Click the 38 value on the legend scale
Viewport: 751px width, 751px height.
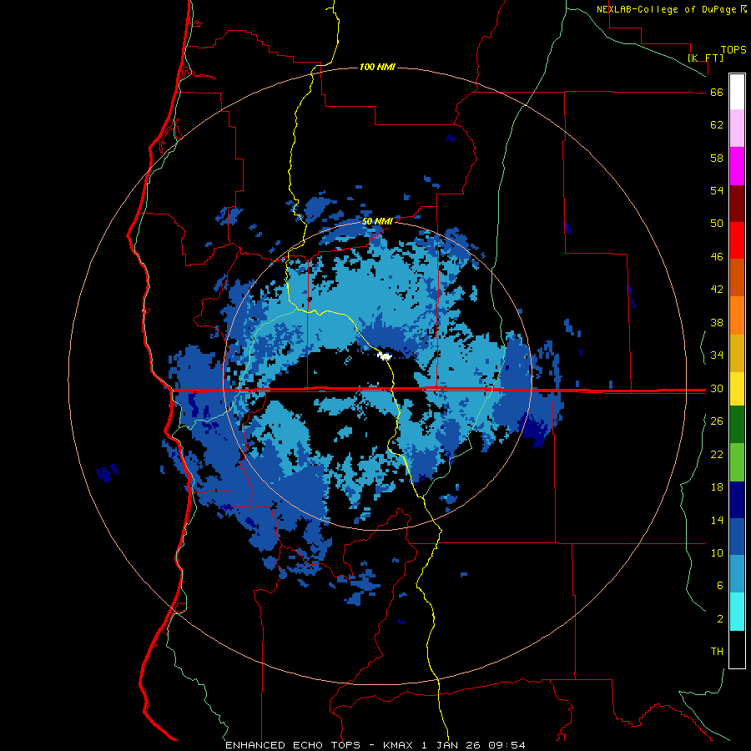point(717,322)
